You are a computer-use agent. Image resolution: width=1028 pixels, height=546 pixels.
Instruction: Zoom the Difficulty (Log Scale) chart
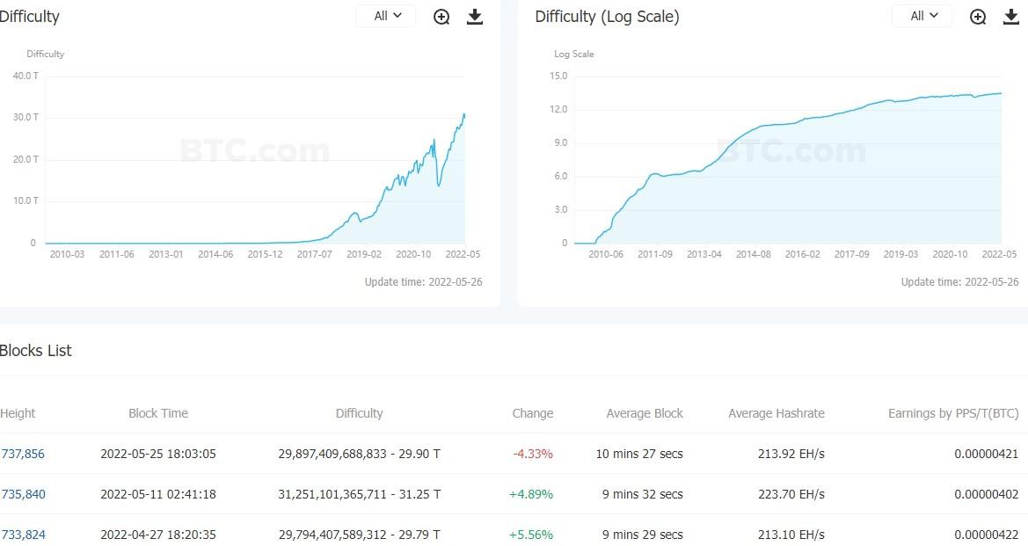pyautogui.click(x=978, y=17)
